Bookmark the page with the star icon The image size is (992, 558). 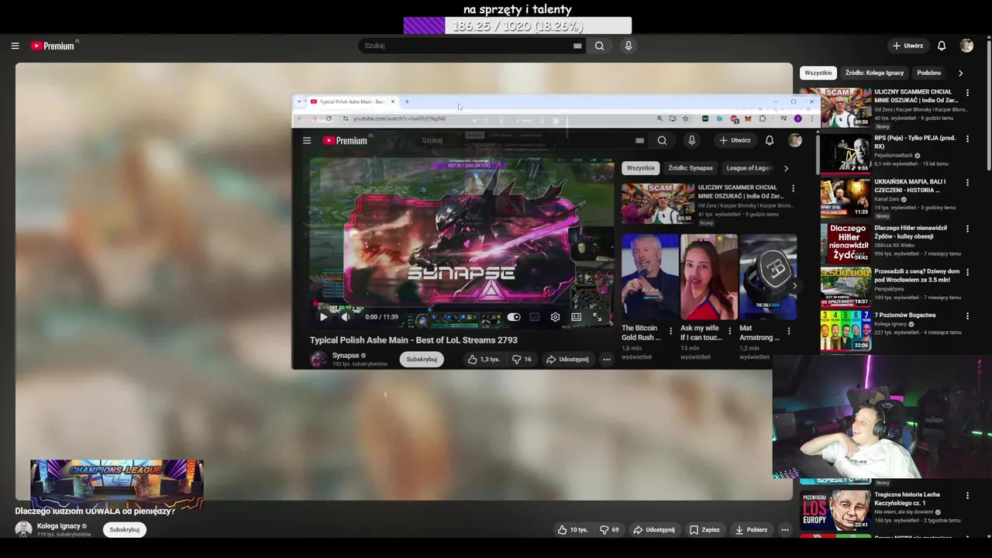[685, 119]
